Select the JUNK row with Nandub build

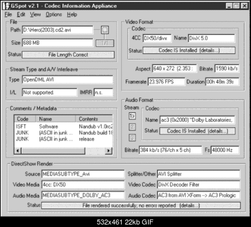click(64, 133)
